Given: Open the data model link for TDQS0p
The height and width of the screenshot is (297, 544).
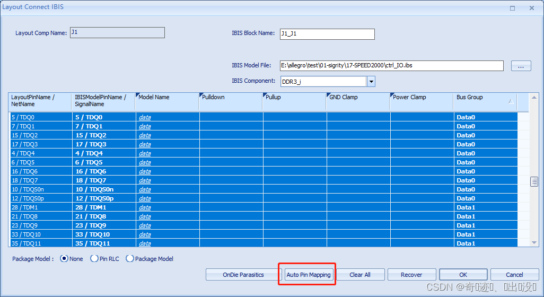Looking at the screenshot, I should [x=145, y=198].
